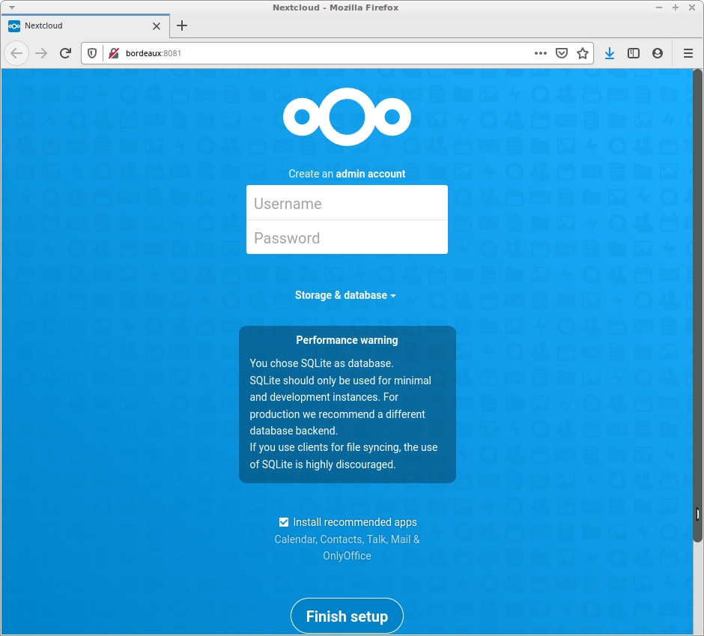Open a new tab with plus button
This screenshot has height=636, width=704.
[x=182, y=25]
